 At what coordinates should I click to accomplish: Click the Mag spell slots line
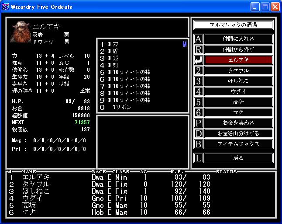[49, 140]
